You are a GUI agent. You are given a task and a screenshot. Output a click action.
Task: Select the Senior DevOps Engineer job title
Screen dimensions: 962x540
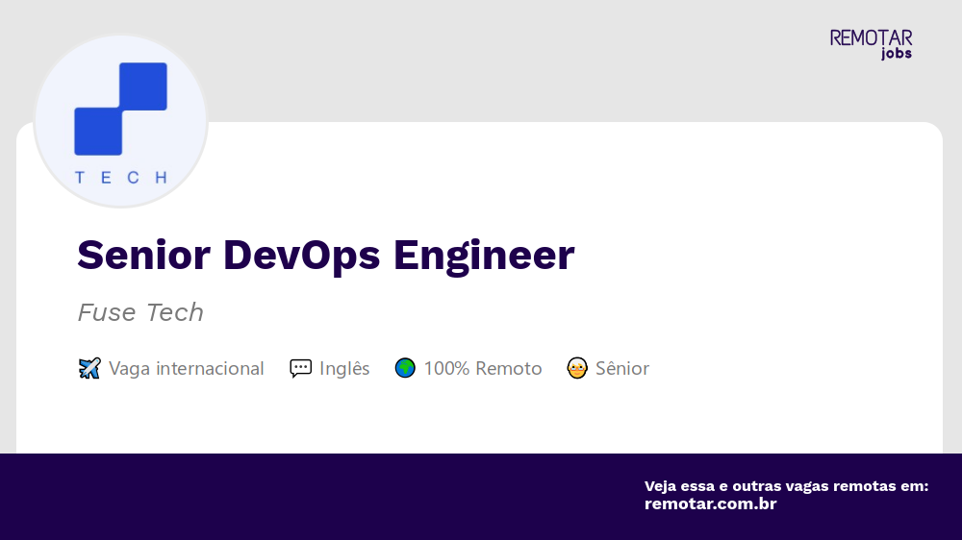click(x=326, y=256)
